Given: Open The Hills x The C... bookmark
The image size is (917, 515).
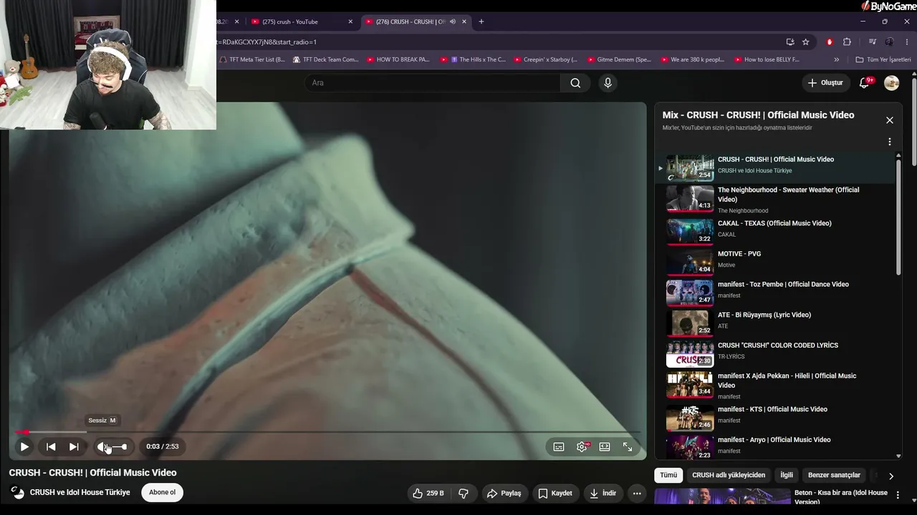Looking at the screenshot, I should [x=473, y=59].
